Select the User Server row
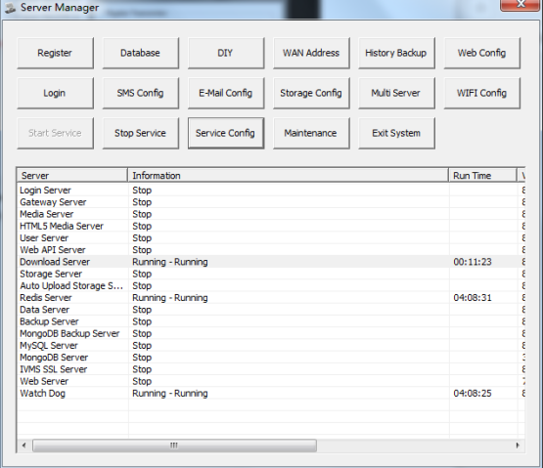543x468 pixels. [271, 238]
